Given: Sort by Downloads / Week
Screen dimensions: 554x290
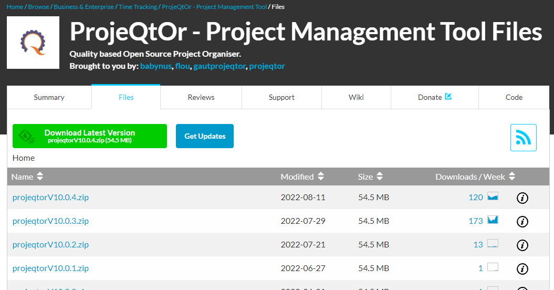Looking at the screenshot, I should (x=475, y=177).
